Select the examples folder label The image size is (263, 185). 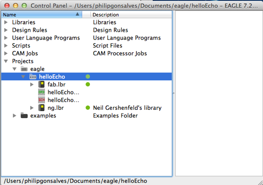click(43, 116)
